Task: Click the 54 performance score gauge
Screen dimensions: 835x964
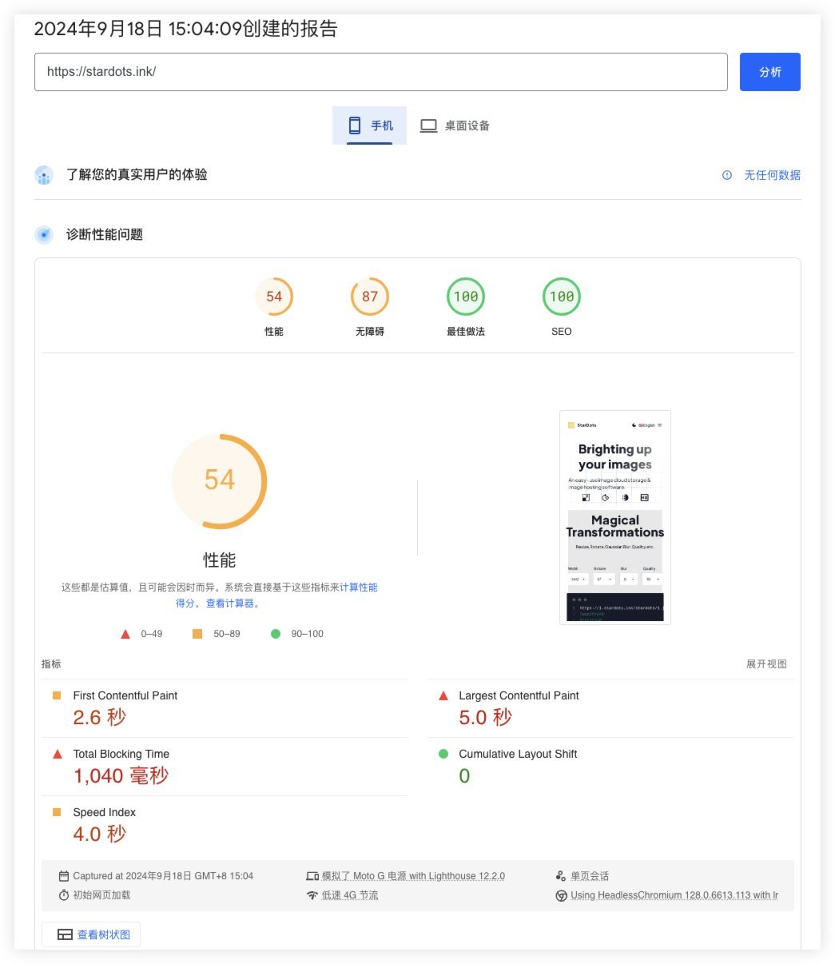Action: pos(219,480)
